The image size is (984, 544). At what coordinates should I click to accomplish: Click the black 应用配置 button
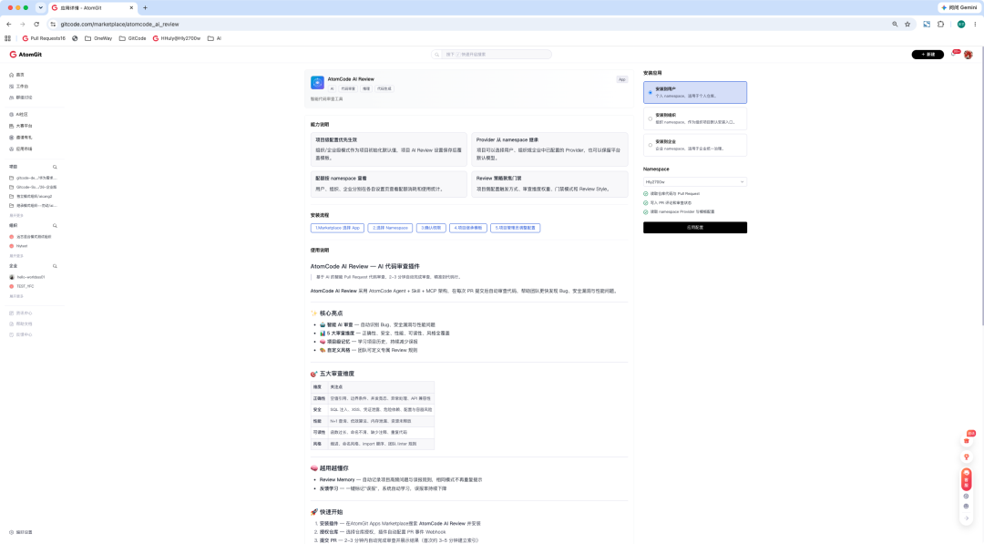point(694,227)
